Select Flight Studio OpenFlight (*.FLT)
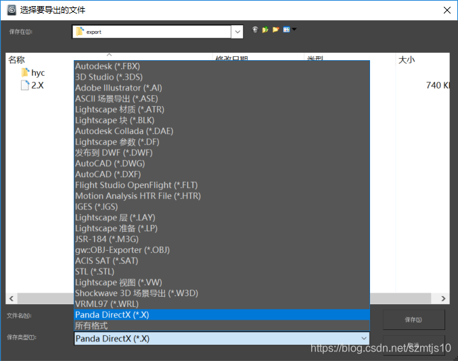Viewport: 458px width, 361px height. (x=222, y=185)
